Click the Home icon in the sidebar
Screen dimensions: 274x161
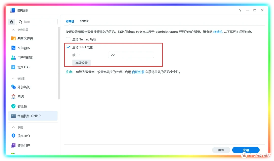click(x=11, y=22)
